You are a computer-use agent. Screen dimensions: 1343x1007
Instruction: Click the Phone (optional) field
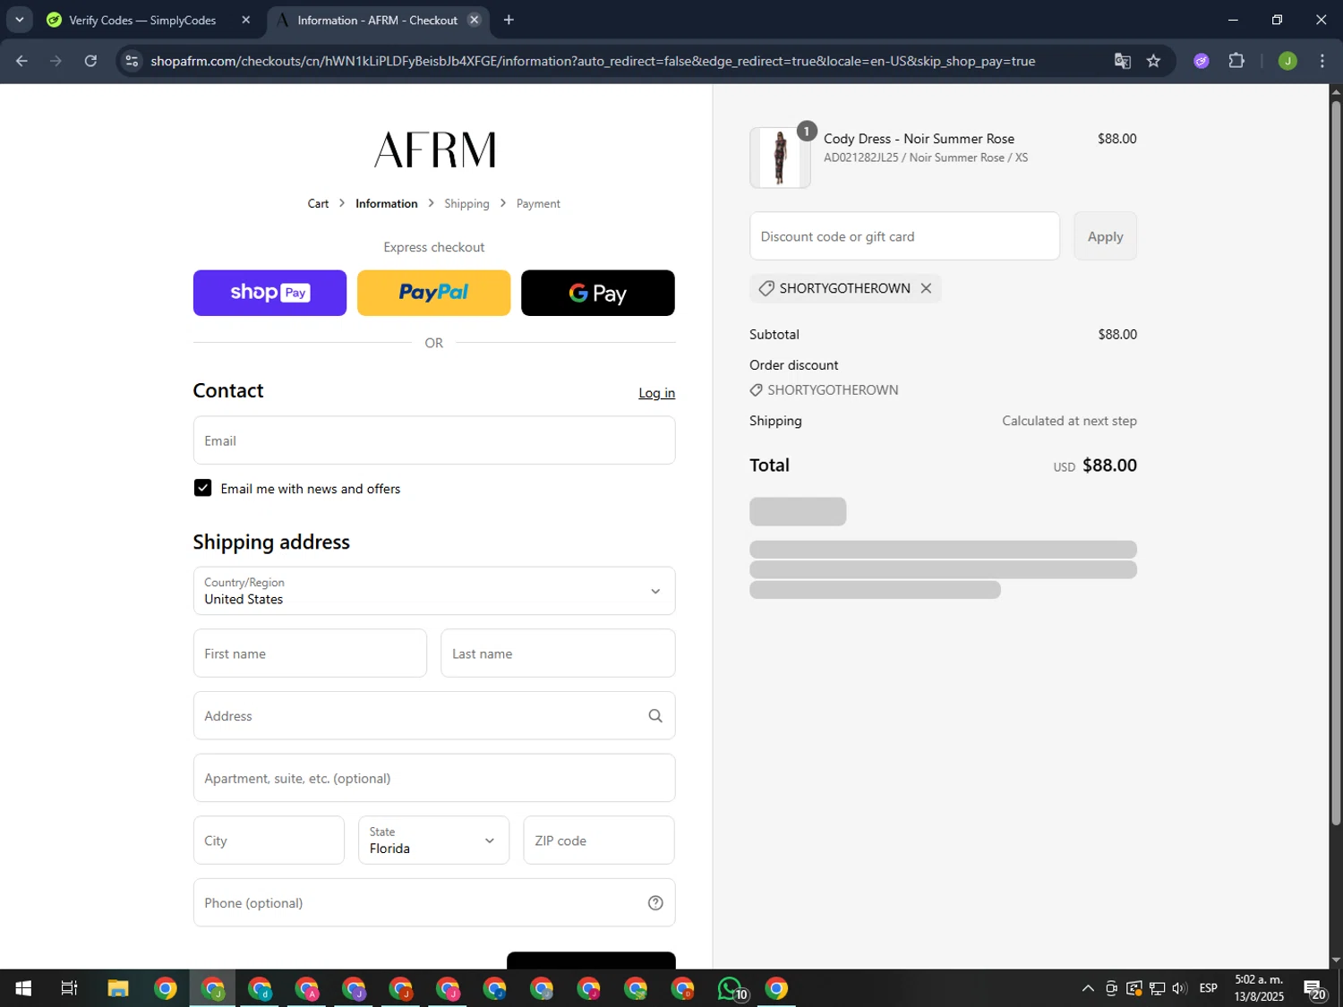434,902
